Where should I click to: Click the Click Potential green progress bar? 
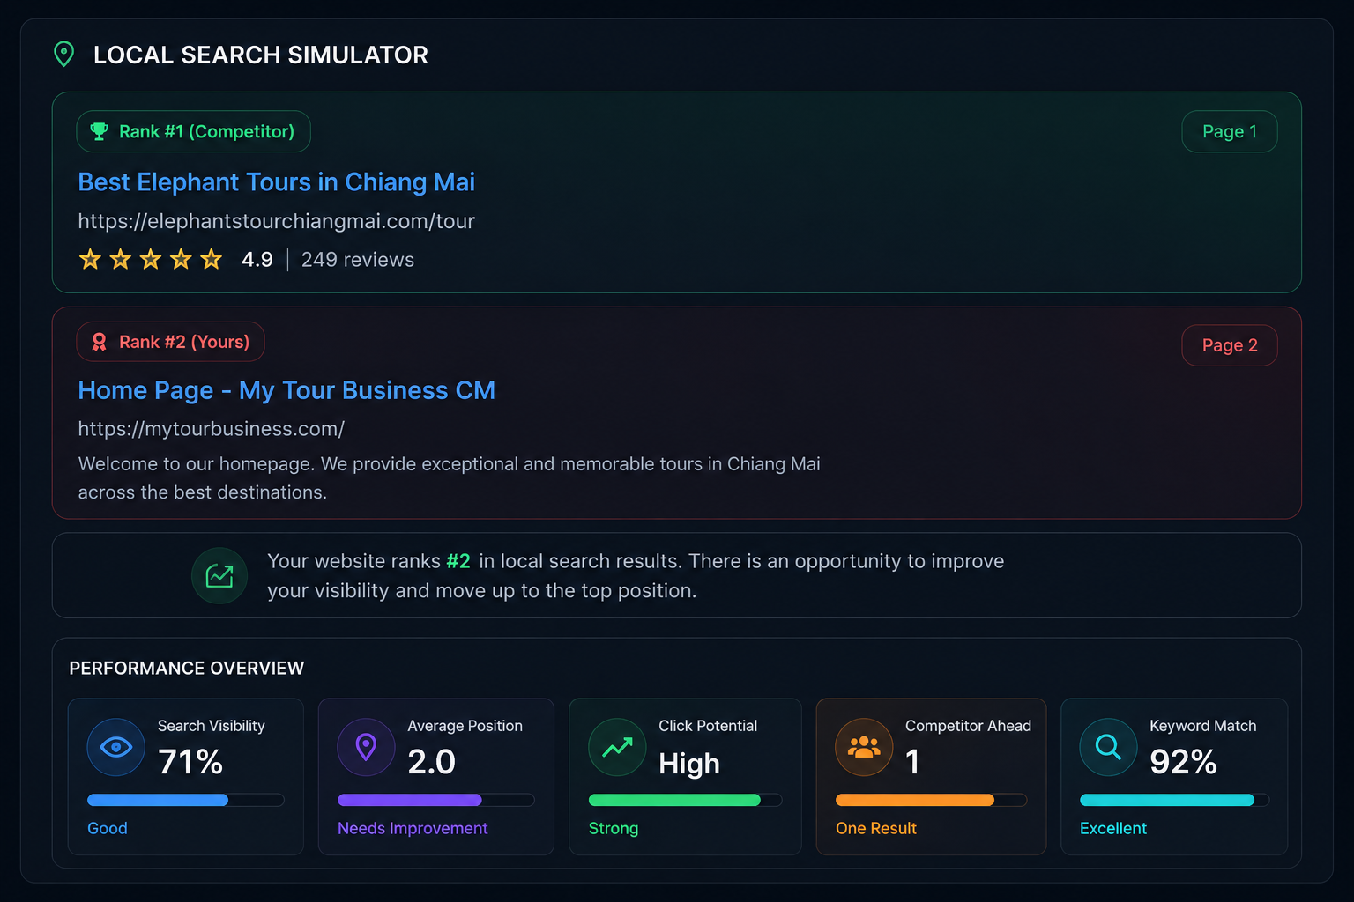tap(685, 800)
